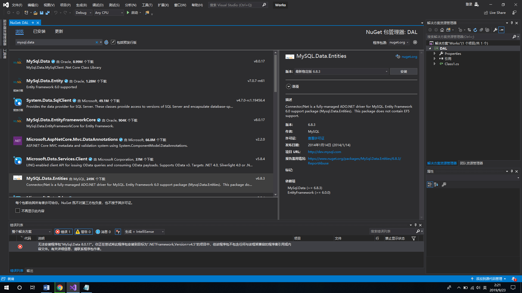522x293 pixels.
Task: Click the Show All Files icon
Action: click(x=487, y=30)
